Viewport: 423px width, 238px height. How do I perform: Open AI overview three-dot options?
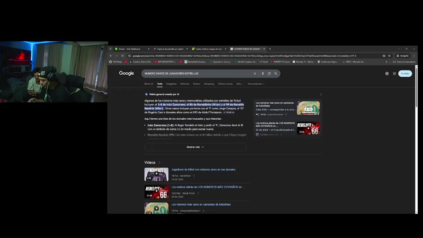click(x=321, y=95)
